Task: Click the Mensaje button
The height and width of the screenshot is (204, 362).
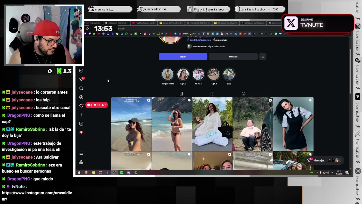Action: (x=233, y=57)
